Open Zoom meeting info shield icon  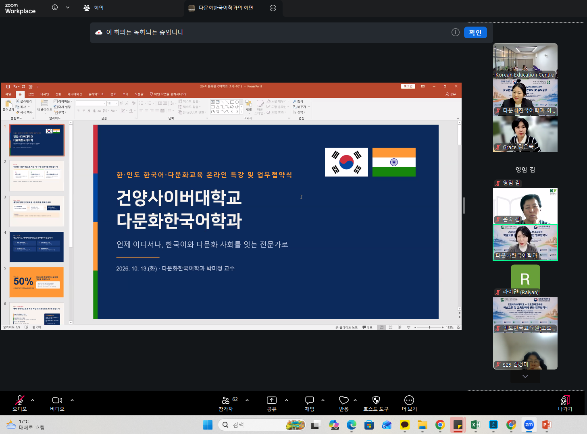[55, 8]
